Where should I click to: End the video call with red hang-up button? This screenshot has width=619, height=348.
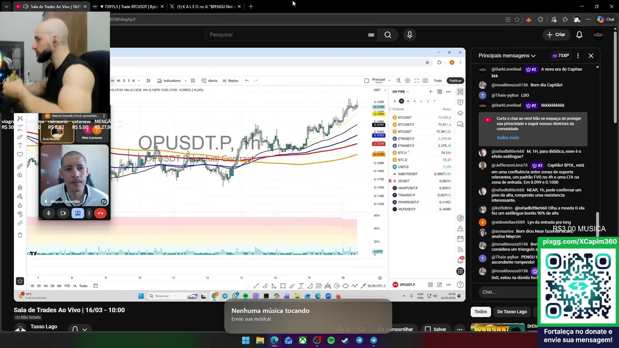(x=100, y=213)
